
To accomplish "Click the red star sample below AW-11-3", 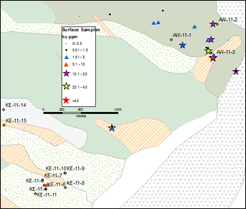I will tap(213, 58).
